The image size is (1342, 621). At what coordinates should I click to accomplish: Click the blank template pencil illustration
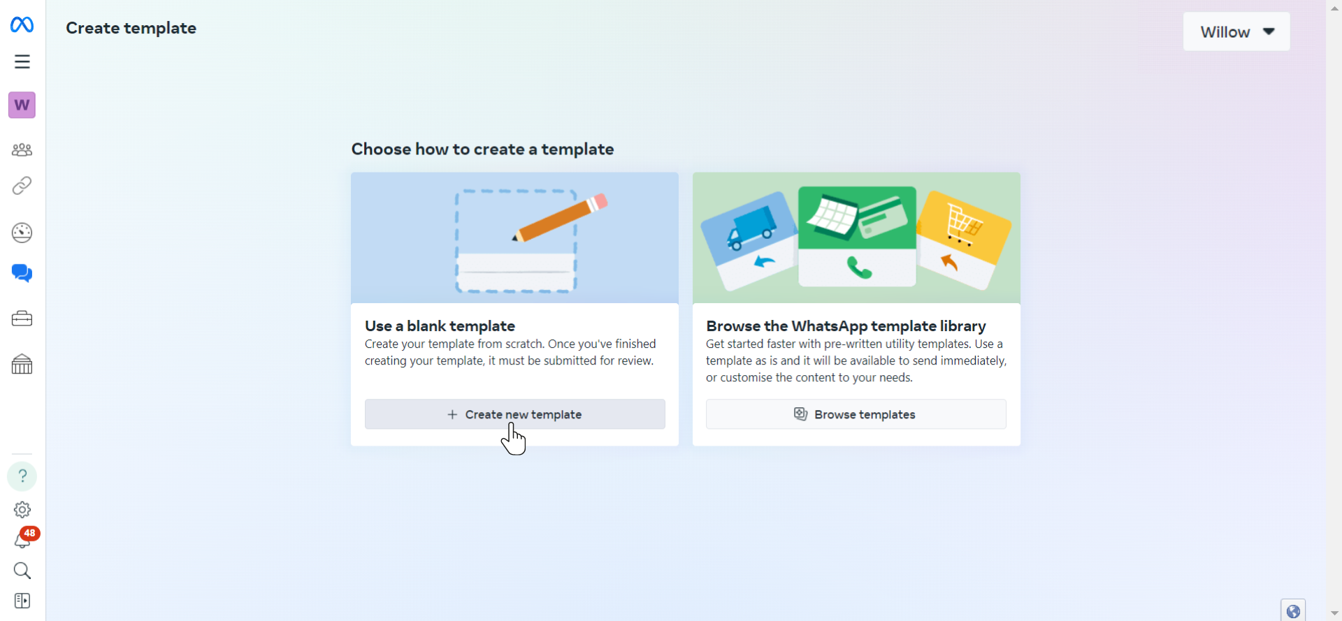515,238
